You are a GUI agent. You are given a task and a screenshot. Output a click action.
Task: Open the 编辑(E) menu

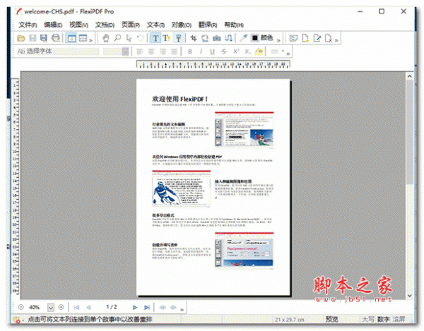pyautogui.click(x=53, y=25)
